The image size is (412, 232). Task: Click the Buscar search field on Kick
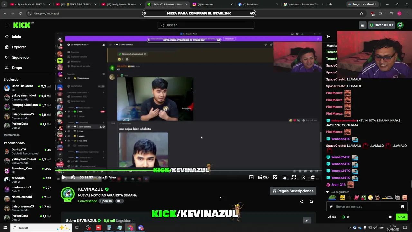click(x=206, y=25)
